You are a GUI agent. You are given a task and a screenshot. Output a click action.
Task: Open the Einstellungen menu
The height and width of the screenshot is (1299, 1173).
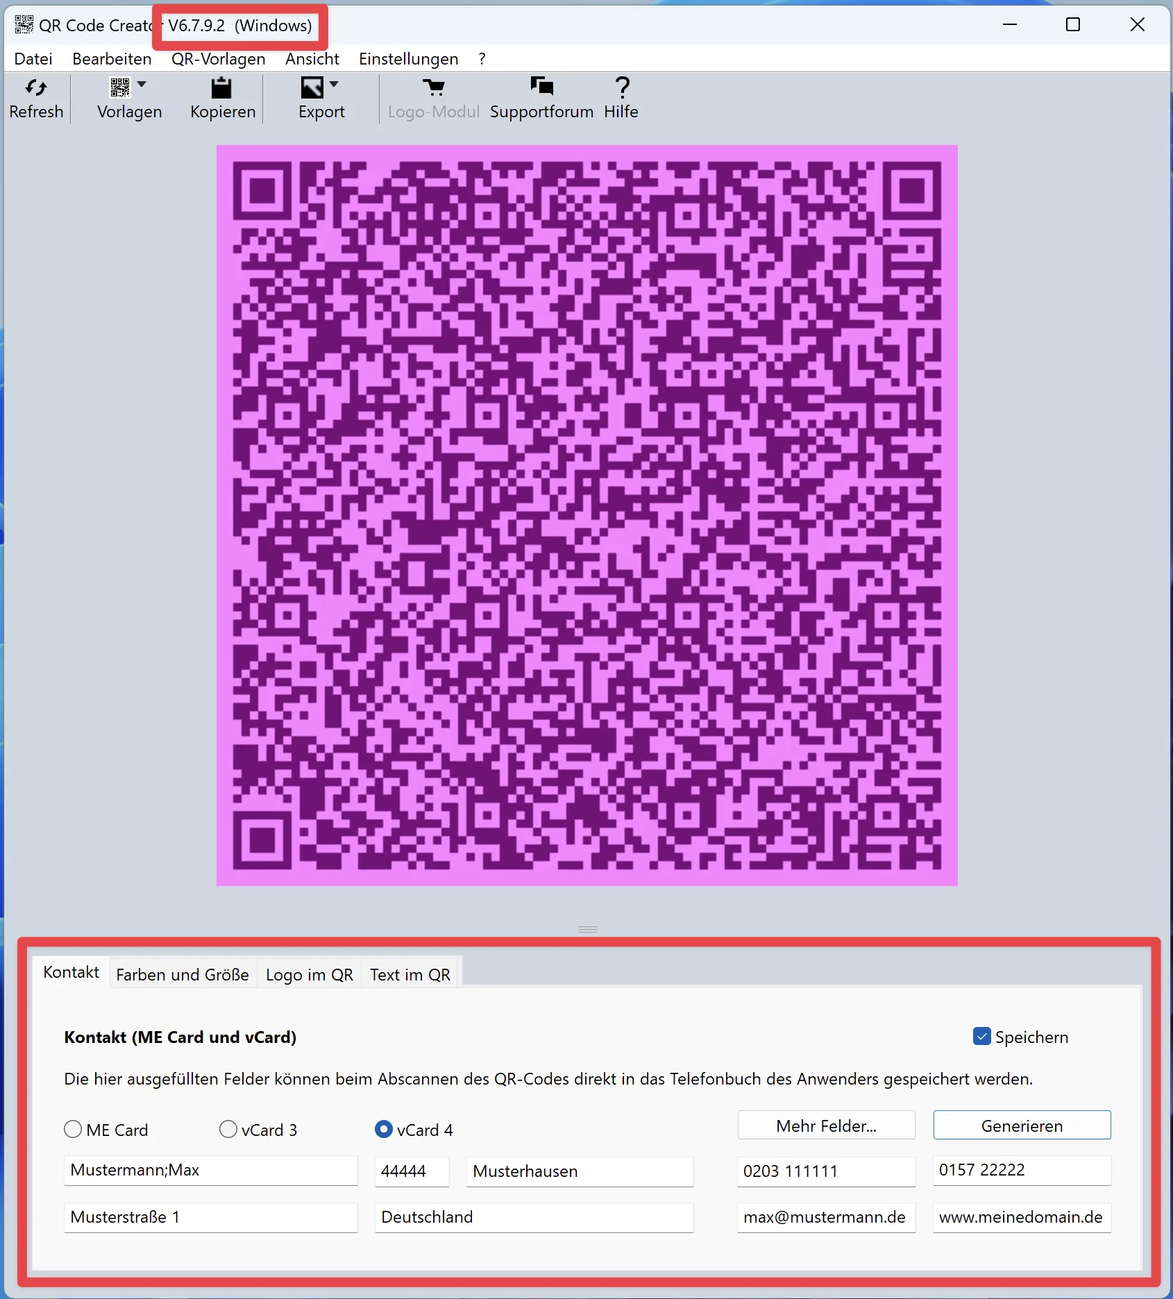(408, 59)
